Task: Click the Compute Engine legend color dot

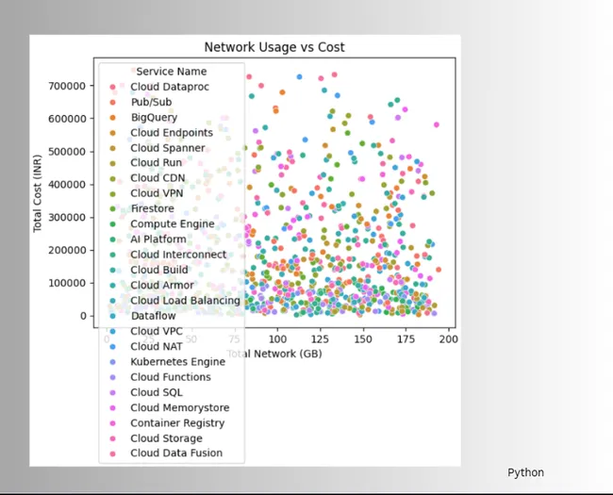Action: (x=112, y=224)
